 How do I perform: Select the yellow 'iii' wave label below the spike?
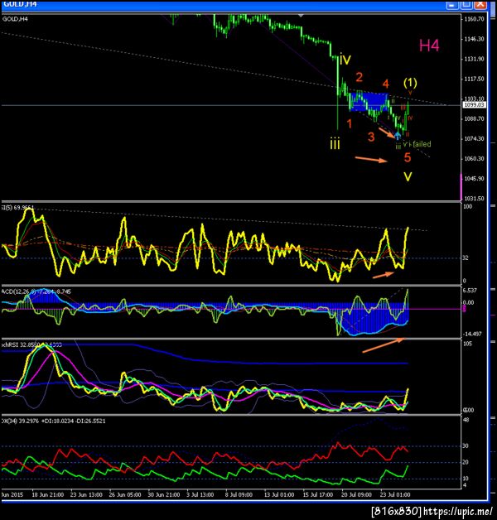tap(335, 144)
